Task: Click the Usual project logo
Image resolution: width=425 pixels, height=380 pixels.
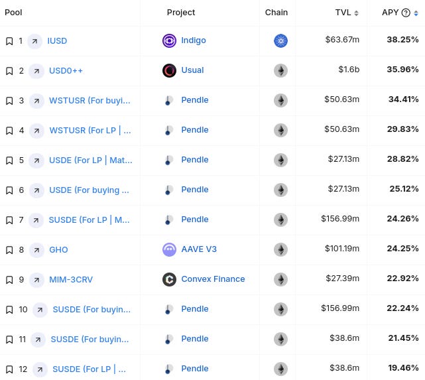Action: pyautogui.click(x=170, y=71)
